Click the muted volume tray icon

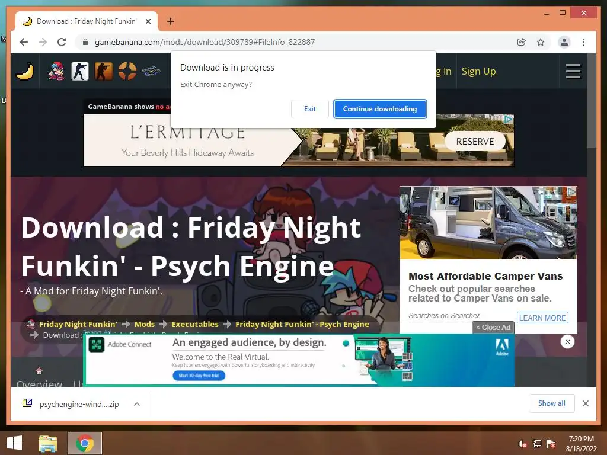(x=522, y=444)
